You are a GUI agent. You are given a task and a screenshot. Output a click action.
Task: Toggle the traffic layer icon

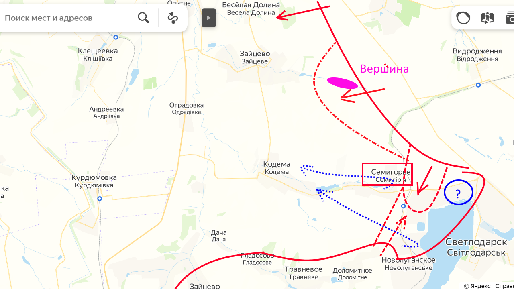tap(463, 18)
